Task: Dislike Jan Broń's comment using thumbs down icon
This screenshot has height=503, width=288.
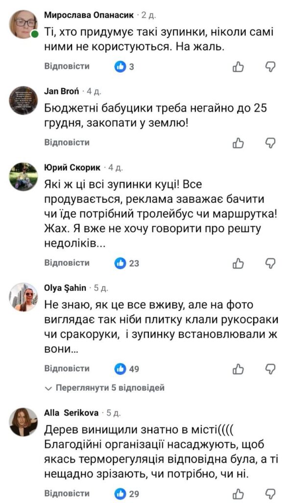Action: [270, 143]
